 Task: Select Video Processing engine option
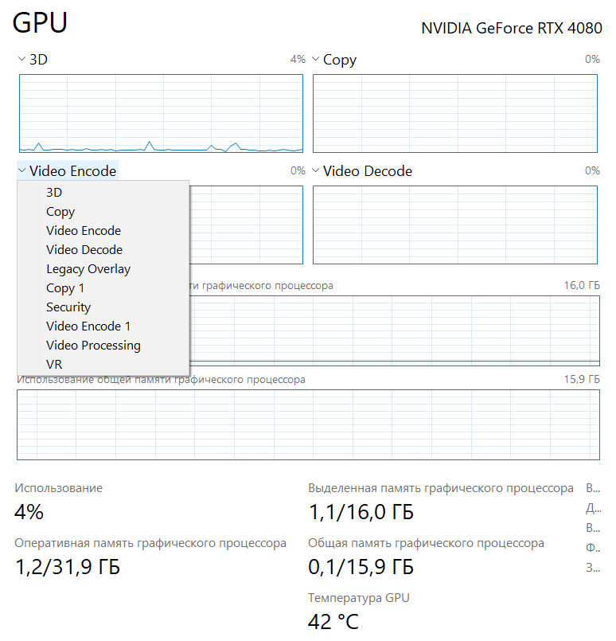(x=93, y=346)
